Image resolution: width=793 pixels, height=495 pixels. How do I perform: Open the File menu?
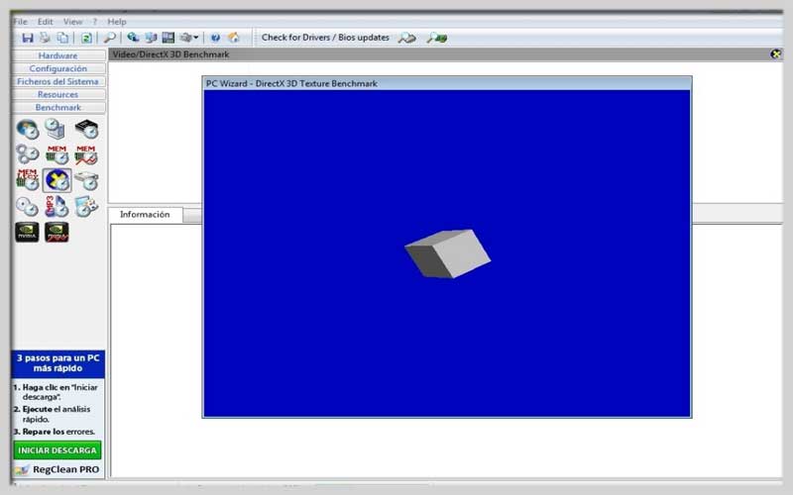tap(20, 22)
